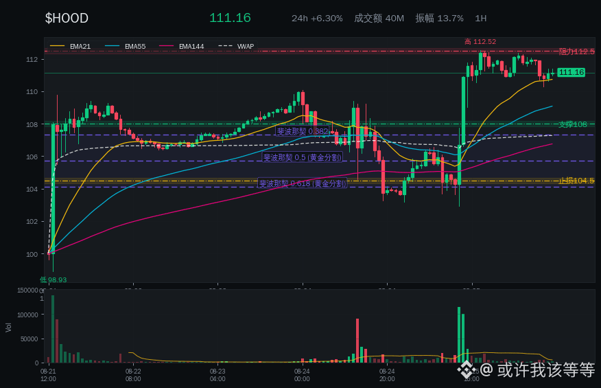Click the 成交额 40M volume label
This screenshot has height=388, width=601.
tap(379, 19)
